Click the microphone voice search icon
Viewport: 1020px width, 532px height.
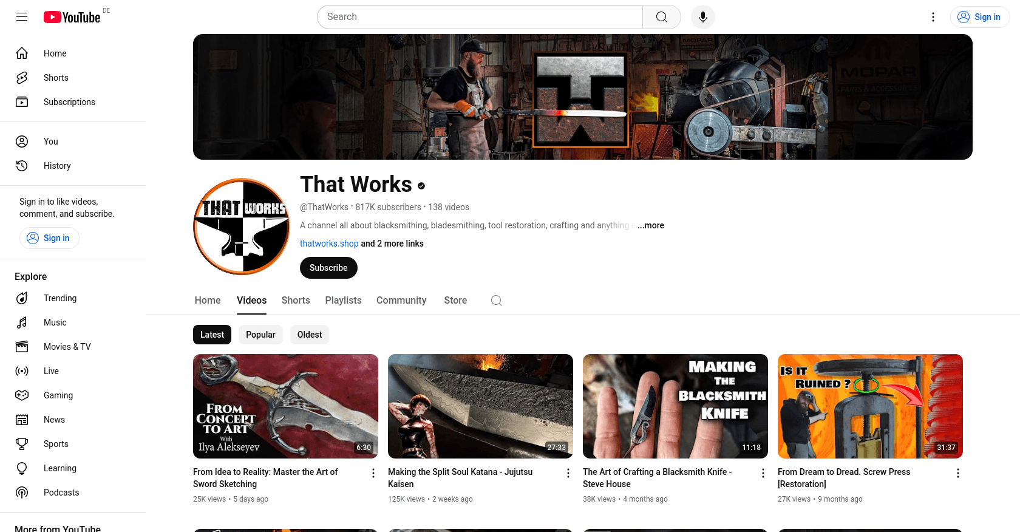coord(702,17)
